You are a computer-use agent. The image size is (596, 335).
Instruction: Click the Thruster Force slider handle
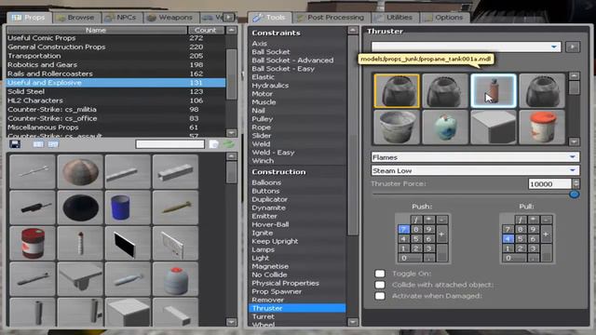(575, 194)
